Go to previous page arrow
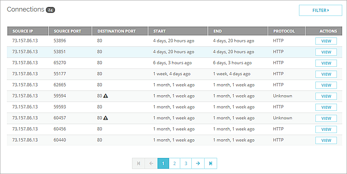The height and width of the screenshot is (174, 347). point(151,163)
